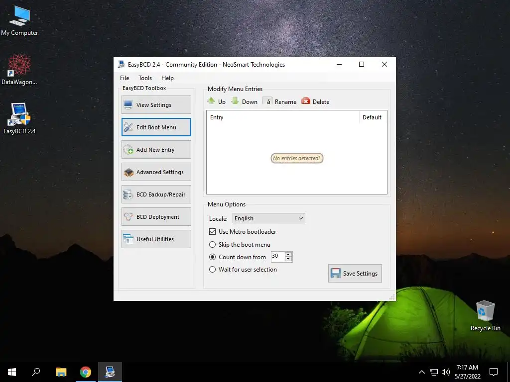The width and height of the screenshot is (510, 382).
Task: Click the network tray icon
Action: (434, 372)
